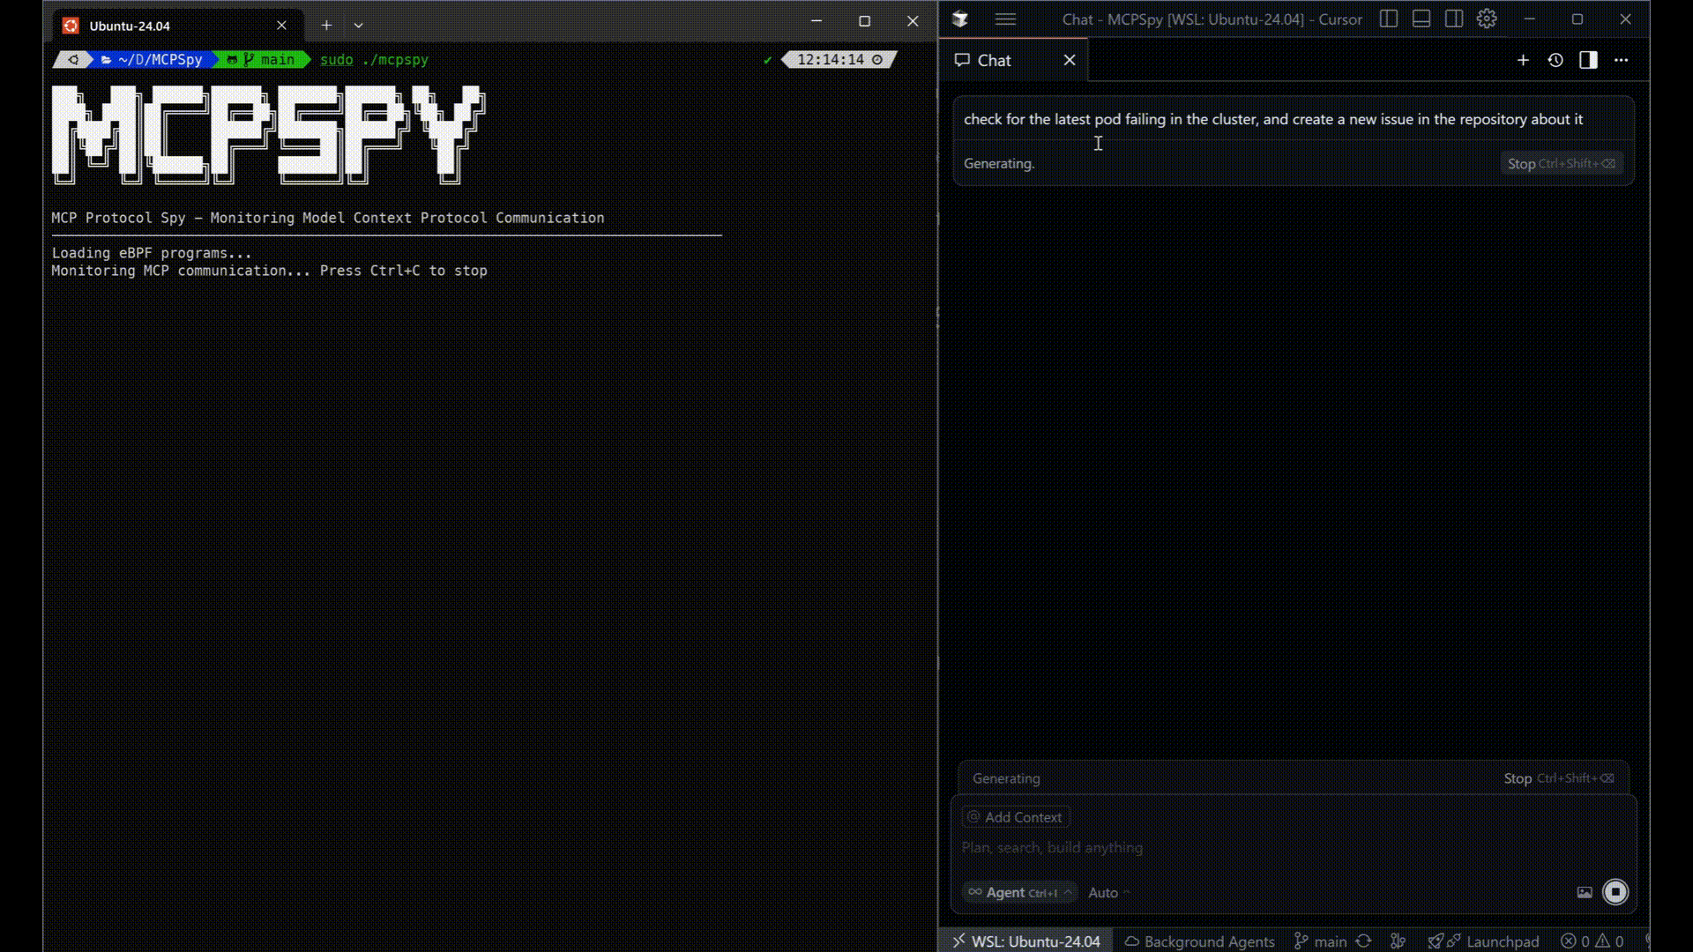The image size is (1693, 952).
Task: Expand the Auto model selector
Action: click(x=1108, y=892)
